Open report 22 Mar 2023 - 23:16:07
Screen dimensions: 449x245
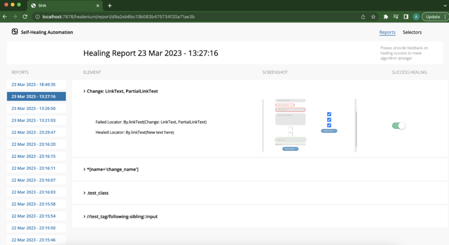[x=36, y=180]
